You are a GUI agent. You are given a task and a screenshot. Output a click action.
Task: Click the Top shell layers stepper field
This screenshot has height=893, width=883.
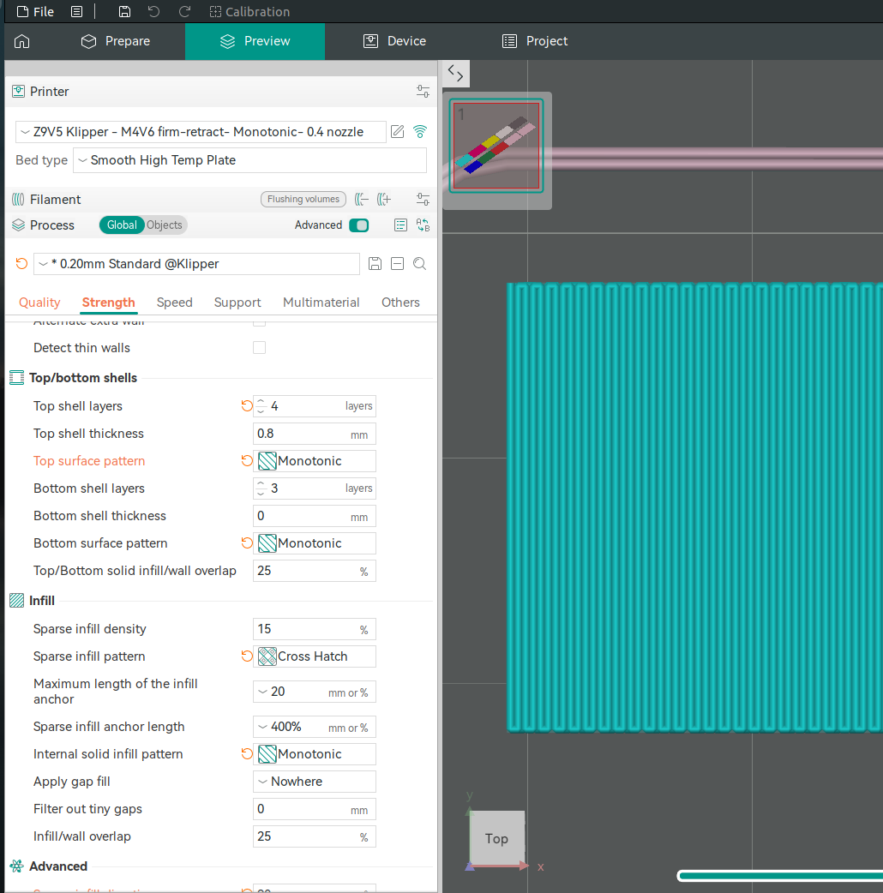pos(315,406)
